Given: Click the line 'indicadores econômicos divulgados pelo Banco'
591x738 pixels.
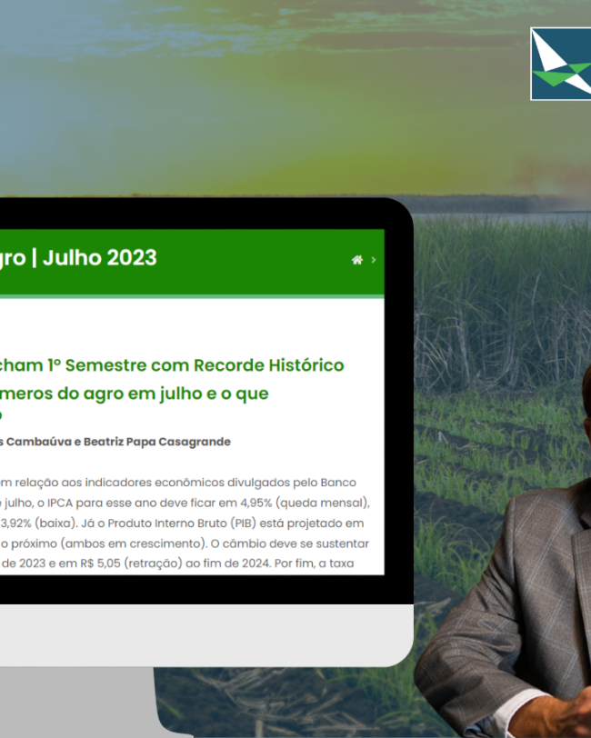Looking at the screenshot, I should 220,483.
